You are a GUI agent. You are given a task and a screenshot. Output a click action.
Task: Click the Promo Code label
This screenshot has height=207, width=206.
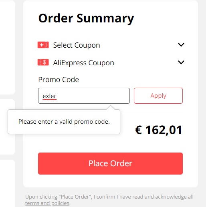[x=59, y=80]
